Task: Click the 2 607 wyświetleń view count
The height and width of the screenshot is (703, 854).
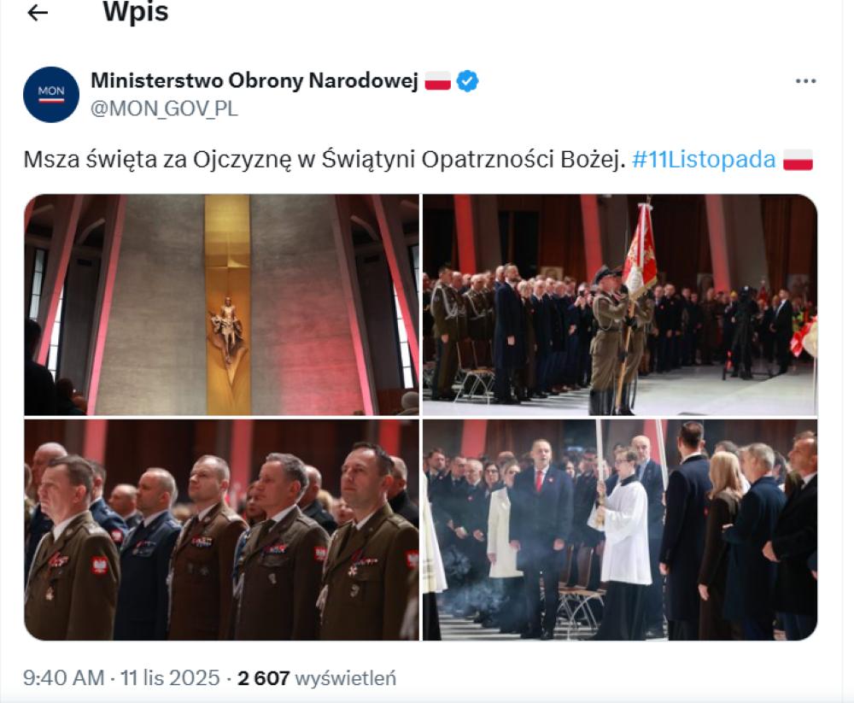Action: [x=317, y=678]
